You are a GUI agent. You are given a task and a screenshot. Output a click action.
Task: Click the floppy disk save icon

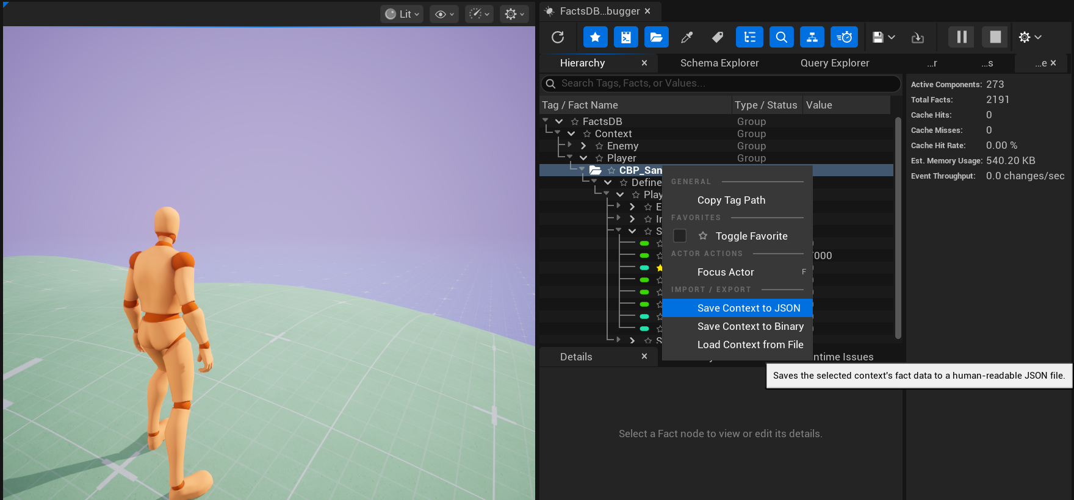(x=878, y=37)
